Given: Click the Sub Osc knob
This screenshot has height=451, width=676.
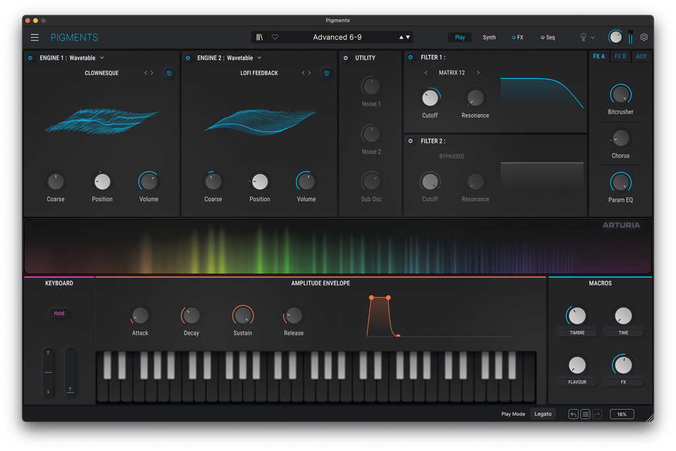Looking at the screenshot, I should (371, 182).
